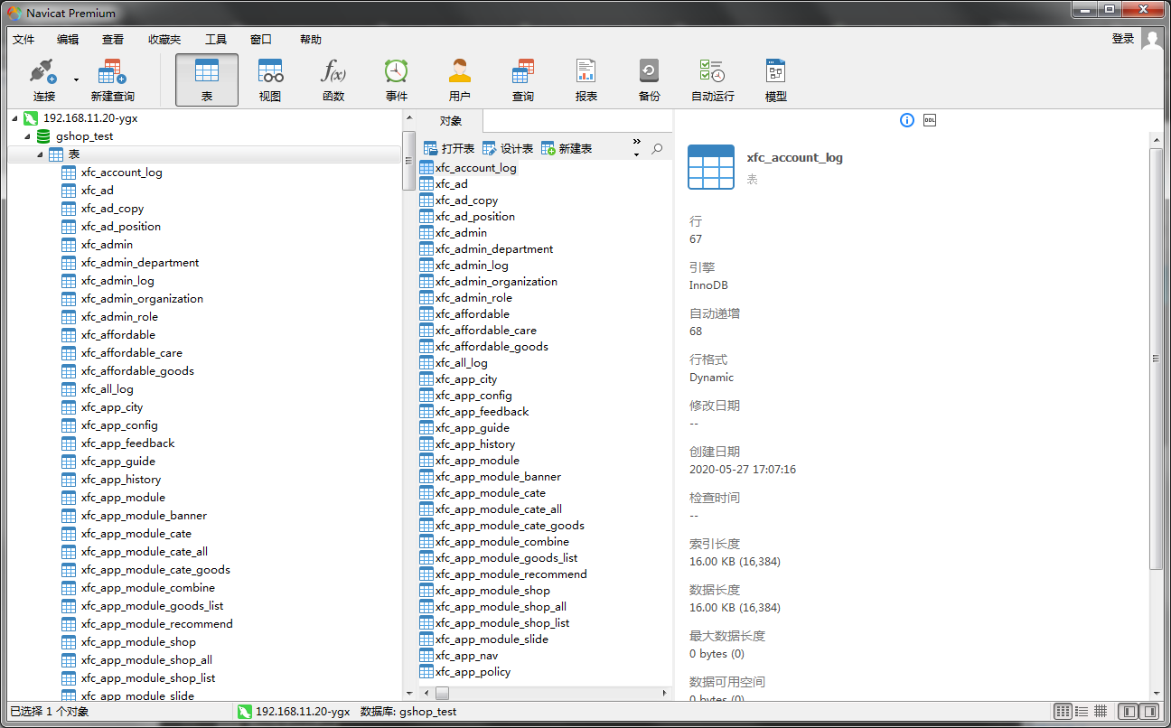Select xfc_admin_log in the navigation tree
The image size is (1171, 728).
(x=117, y=281)
